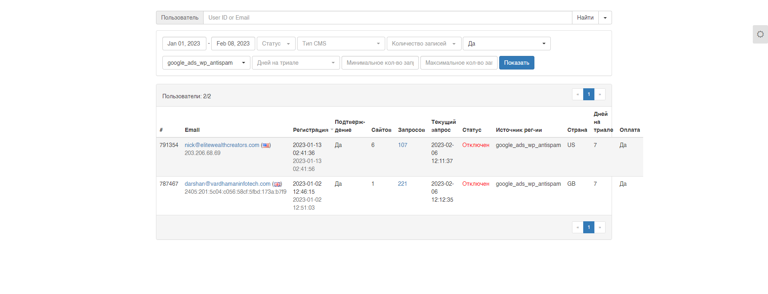The image size is (768, 294).
Task: Click the settings gear icon
Action: coord(760,34)
